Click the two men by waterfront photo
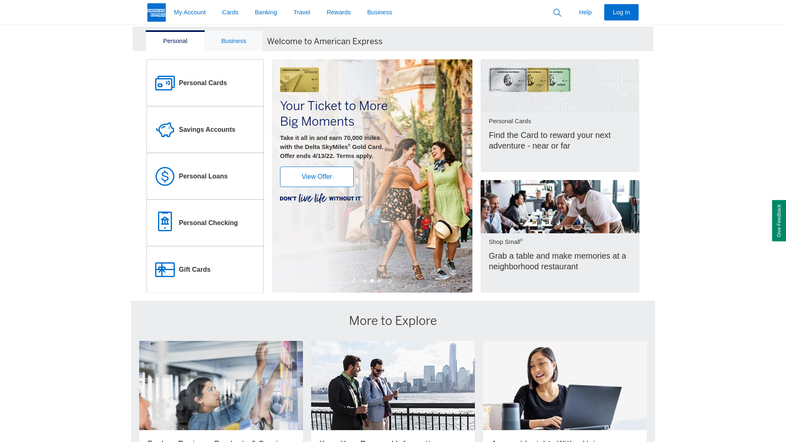The image size is (786, 442). (x=393, y=386)
